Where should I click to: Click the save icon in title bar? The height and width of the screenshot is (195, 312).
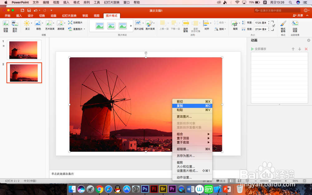(29, 10)
